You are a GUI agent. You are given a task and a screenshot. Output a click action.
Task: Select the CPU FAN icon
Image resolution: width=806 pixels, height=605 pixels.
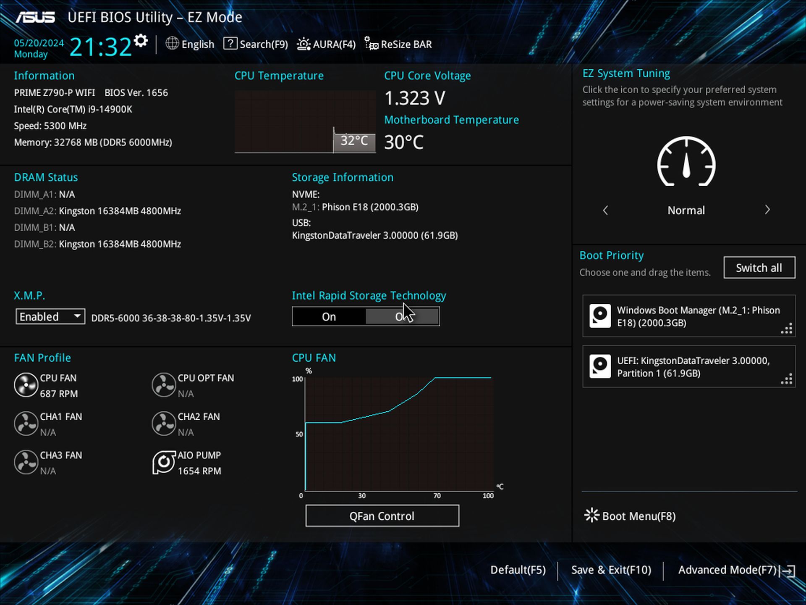click(26, 385)
